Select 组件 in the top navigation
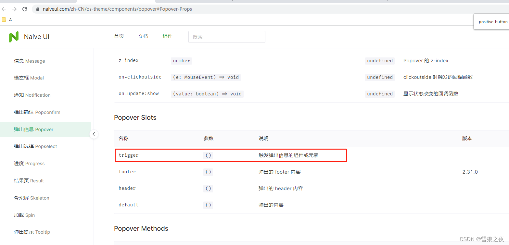The height and width of the screenshot is (245, 509). click(x=168, y=36)
